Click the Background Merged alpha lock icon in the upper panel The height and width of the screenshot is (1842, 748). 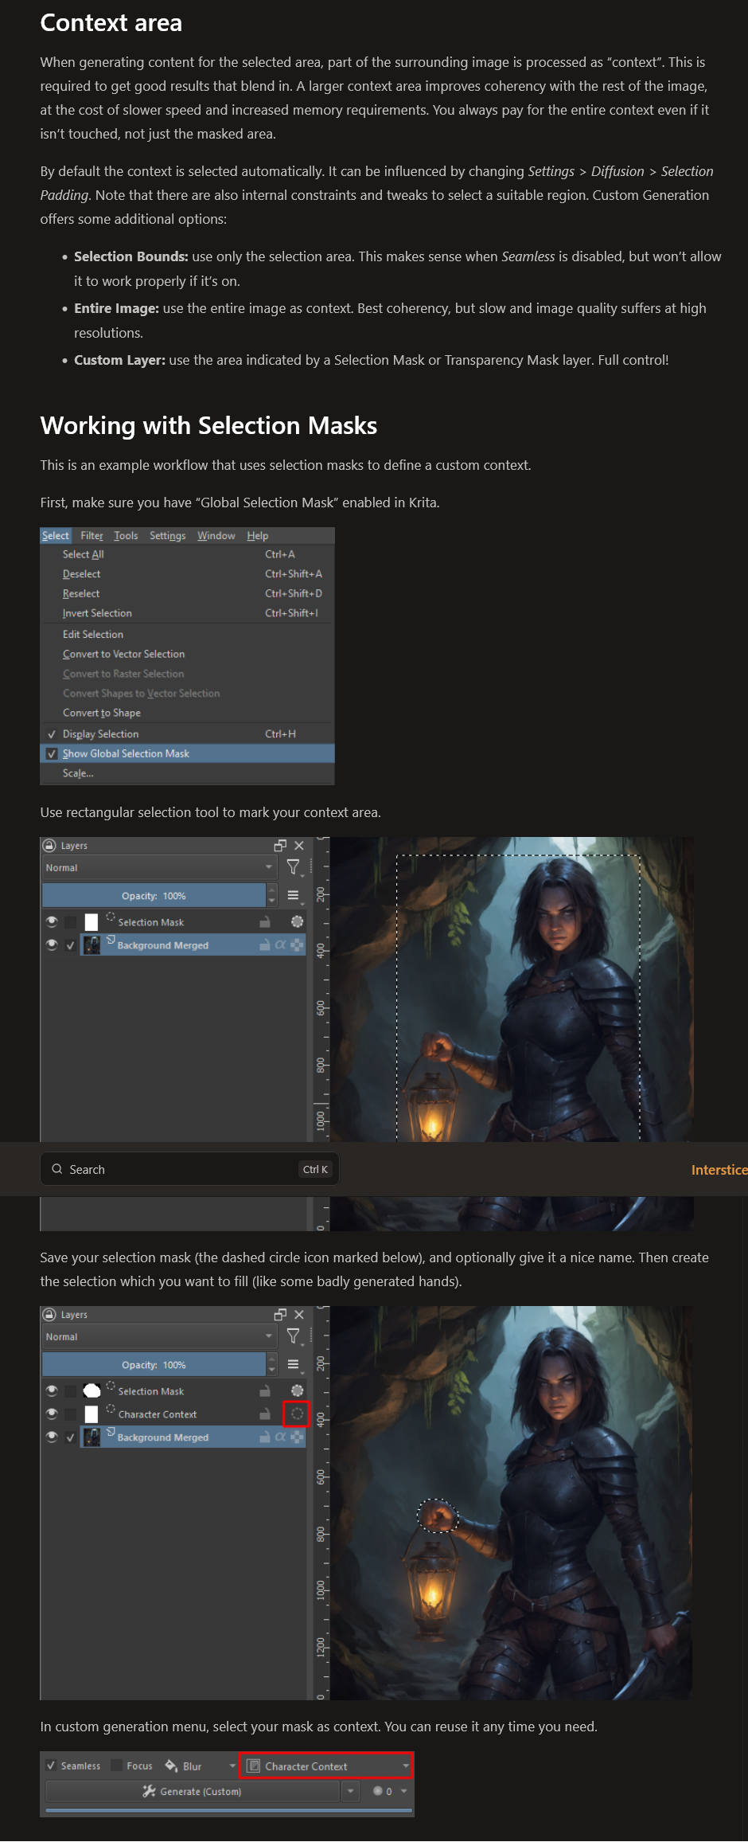[x=280, y=945]
